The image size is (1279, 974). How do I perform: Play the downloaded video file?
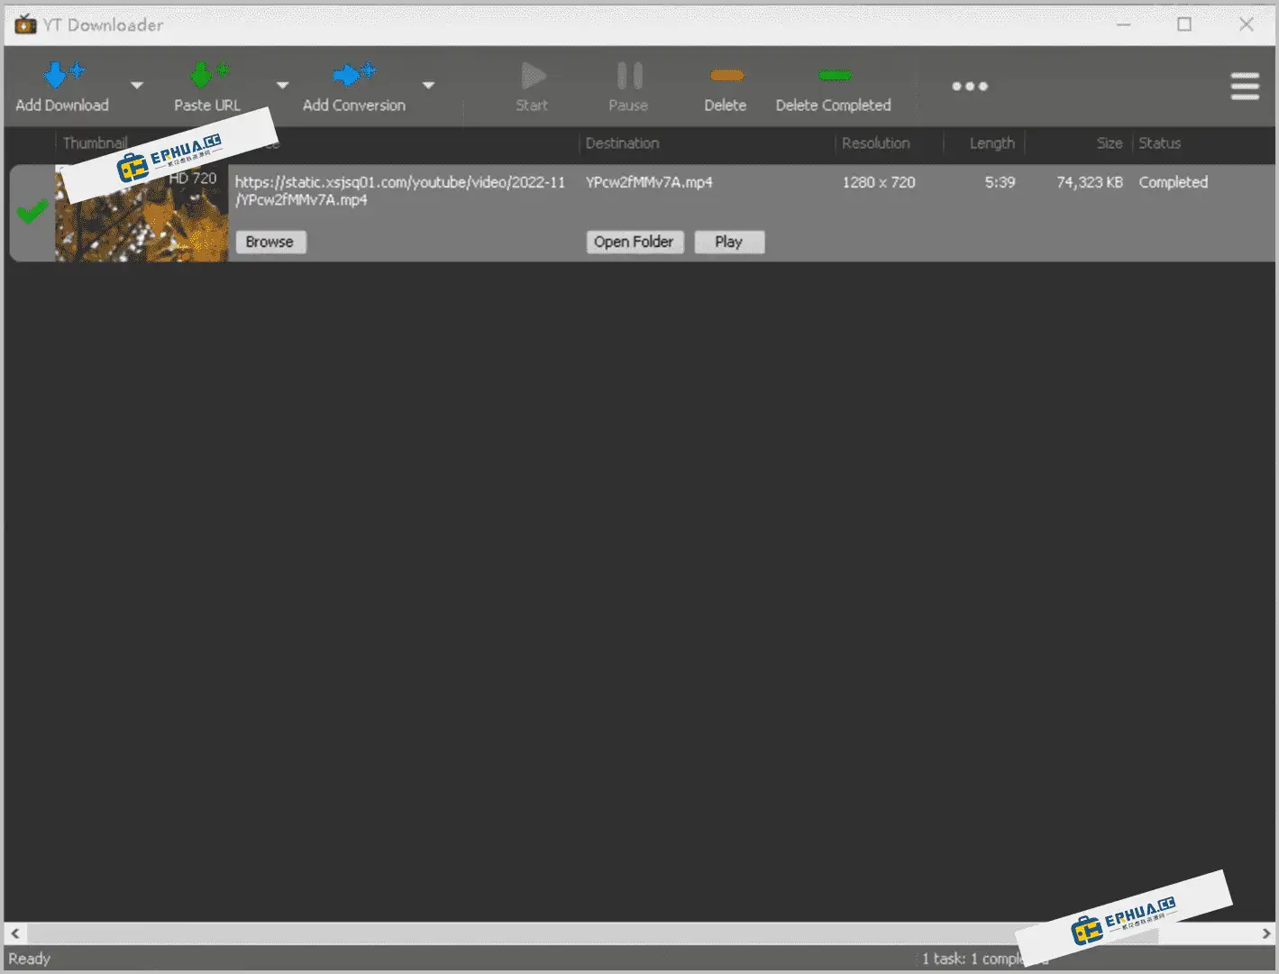729,242
